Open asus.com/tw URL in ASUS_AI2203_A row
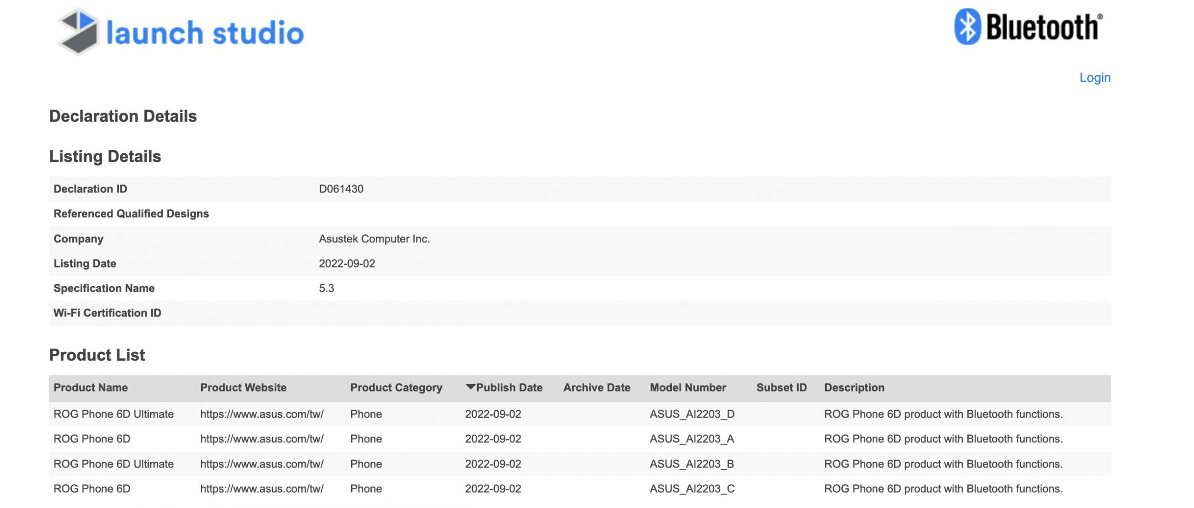 tap(262, 439)
